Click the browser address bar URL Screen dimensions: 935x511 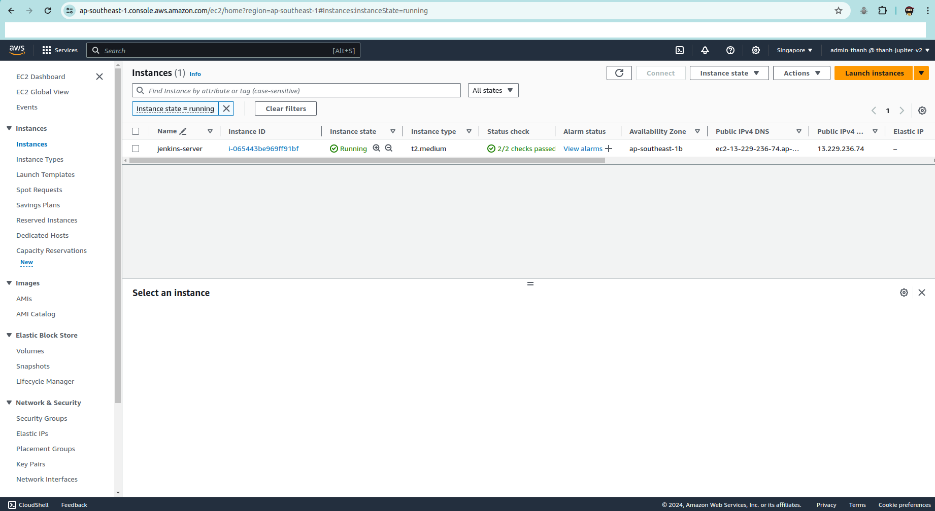[254, 11]
